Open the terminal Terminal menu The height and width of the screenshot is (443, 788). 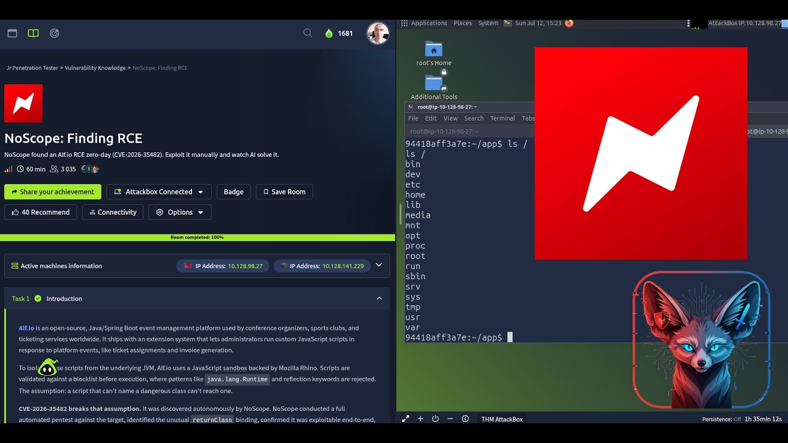[x=502, y=118]
